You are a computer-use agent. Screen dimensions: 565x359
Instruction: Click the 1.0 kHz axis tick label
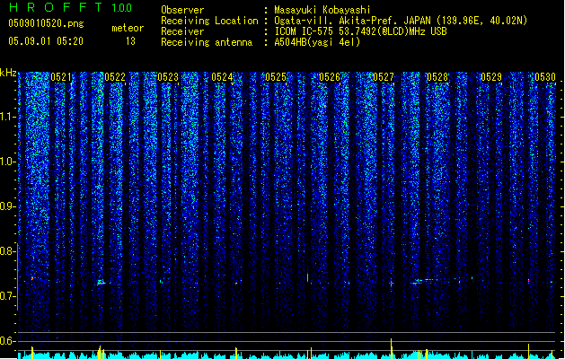8,162
